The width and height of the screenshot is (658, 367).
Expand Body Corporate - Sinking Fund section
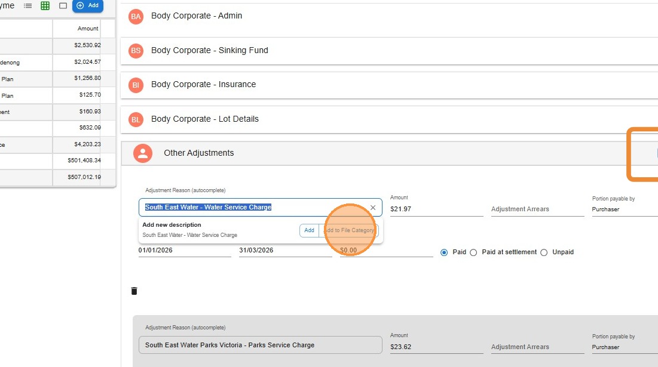(x=389, y=51)
